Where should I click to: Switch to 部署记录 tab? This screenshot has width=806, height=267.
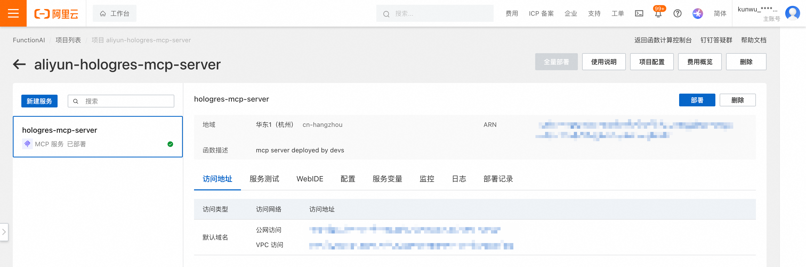(x=498, y=179)
